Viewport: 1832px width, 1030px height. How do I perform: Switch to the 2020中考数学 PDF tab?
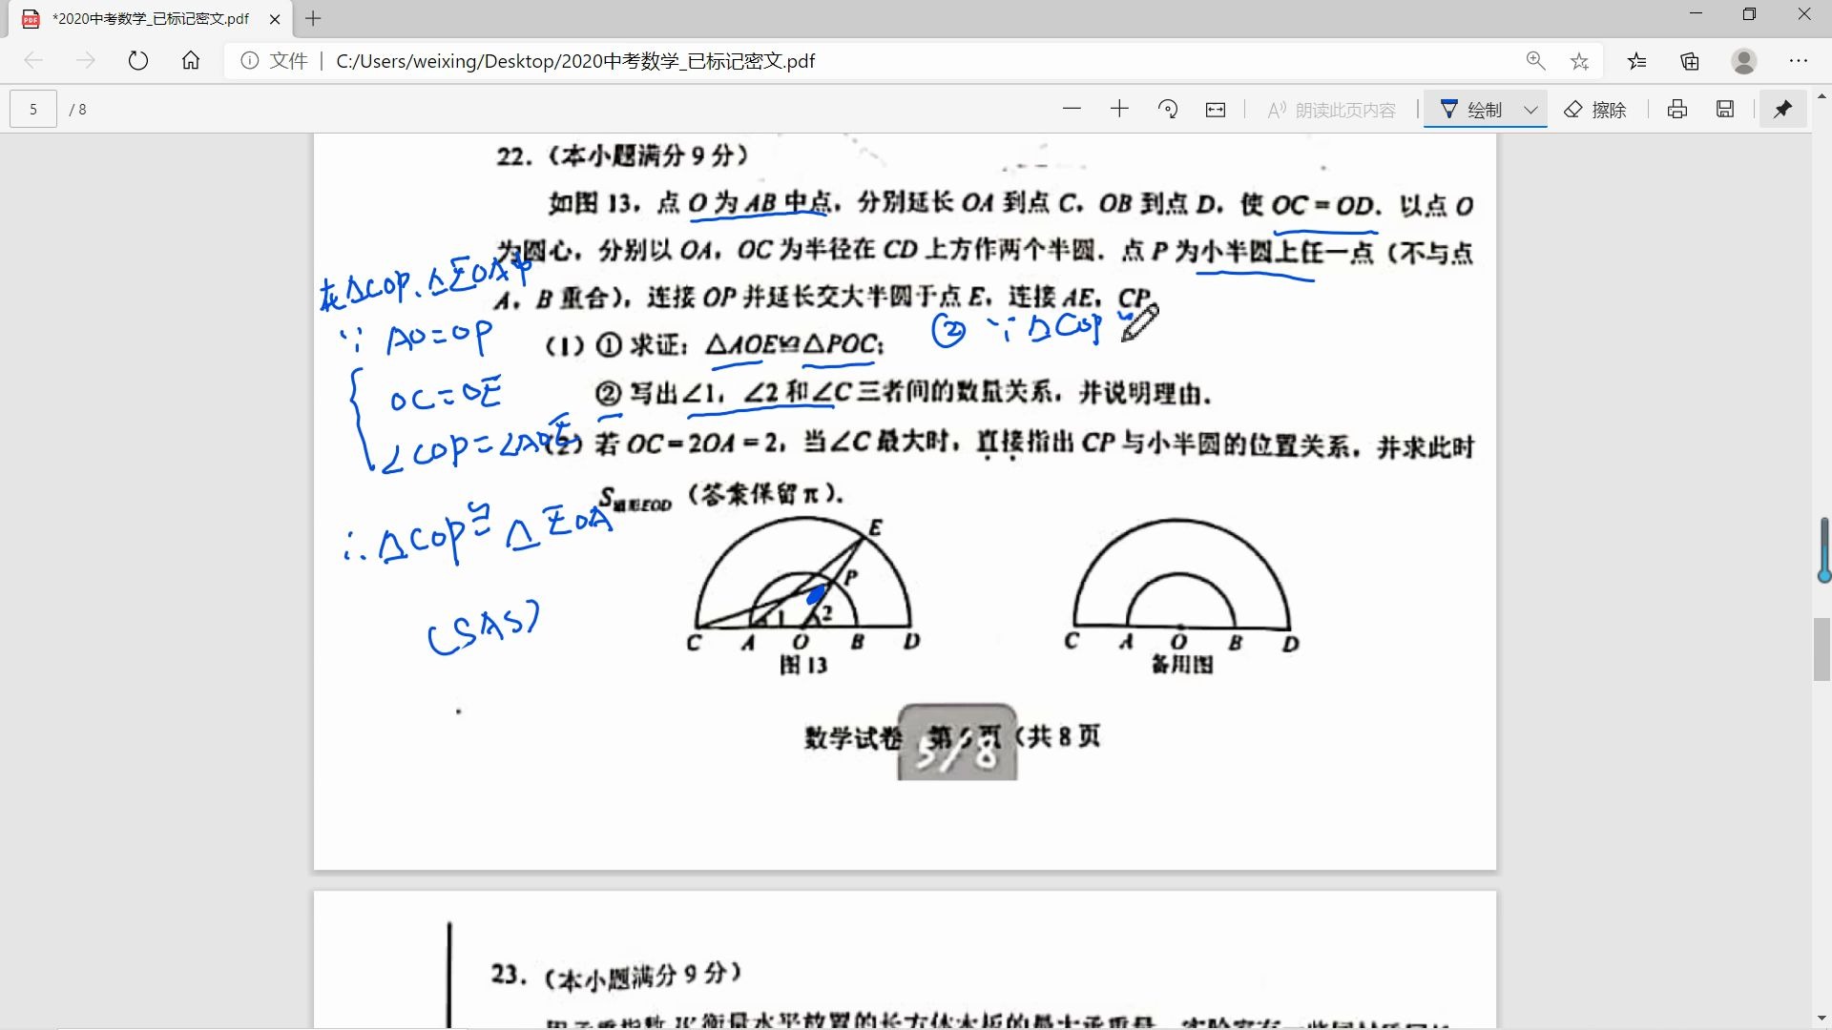pyautogui.click(x=138, y=18)
